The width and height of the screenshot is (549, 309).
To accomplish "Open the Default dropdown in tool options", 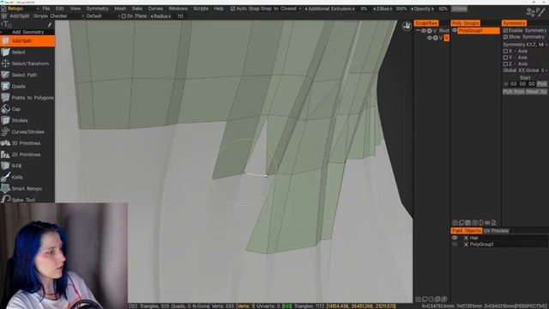I will (x=103, y=16).
